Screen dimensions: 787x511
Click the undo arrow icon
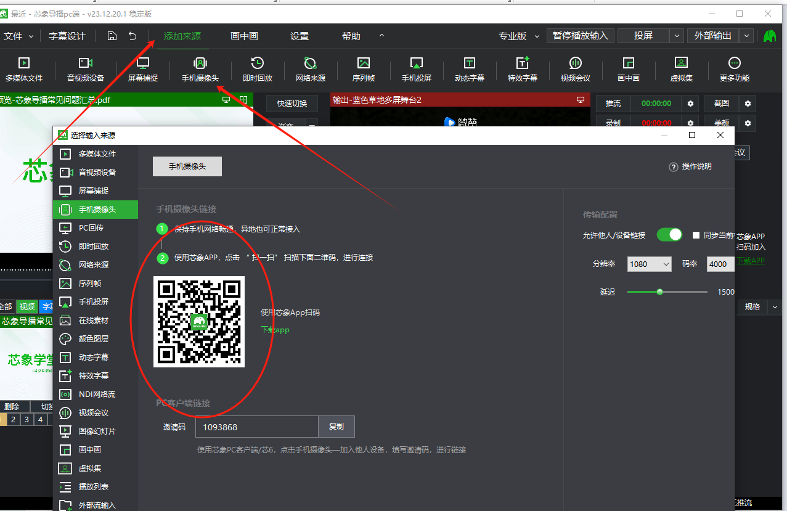[133, 36]
